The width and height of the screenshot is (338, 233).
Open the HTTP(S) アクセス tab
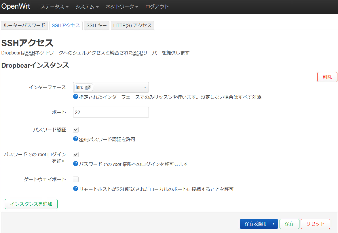coord(132,25)
